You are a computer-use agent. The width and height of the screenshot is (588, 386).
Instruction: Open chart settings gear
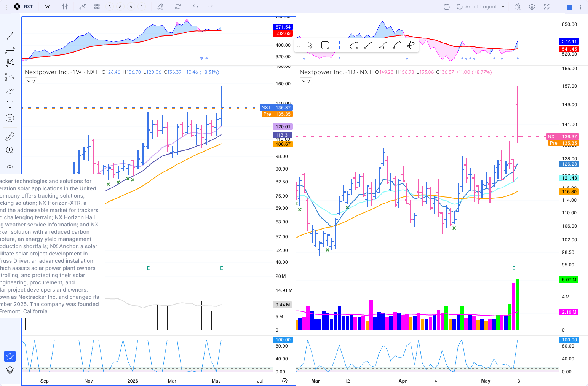[532, 6]
